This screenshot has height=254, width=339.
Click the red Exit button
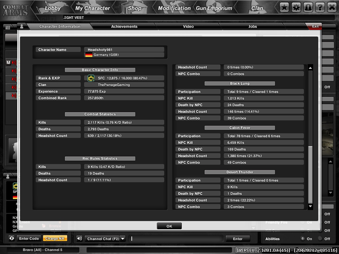[315, 26]
